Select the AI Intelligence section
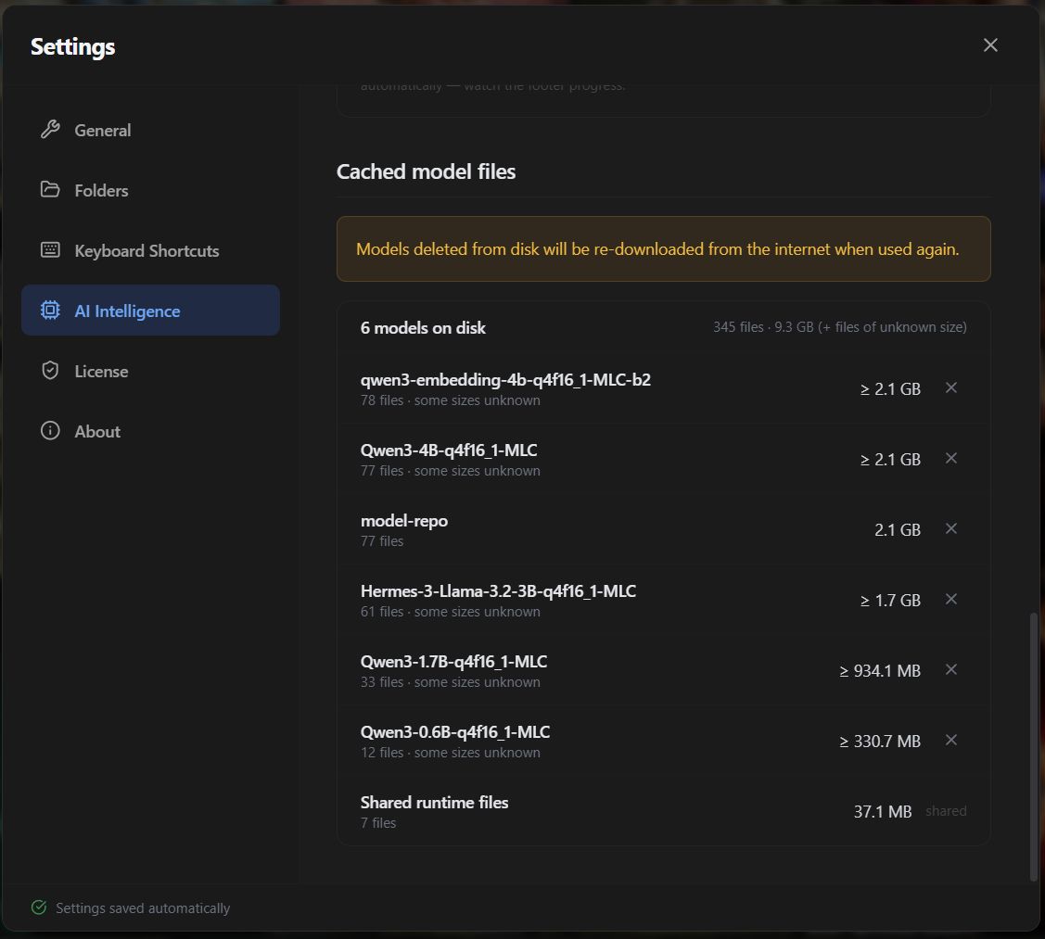The image size is (1045, 939). pos(150,311)
